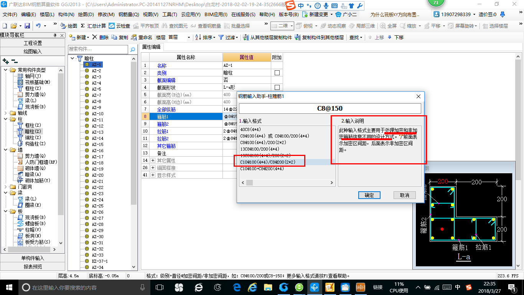Viewport: 524px width, 295px height.
Task: Select 柱帽(V) tree item
Action: tap(29, 230)
